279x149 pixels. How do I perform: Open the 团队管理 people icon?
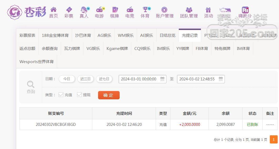point(189,10)
